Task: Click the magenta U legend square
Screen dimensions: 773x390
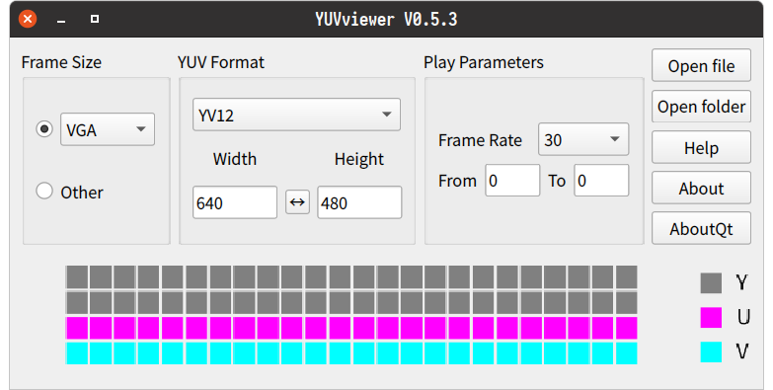Action: point(711,317)
